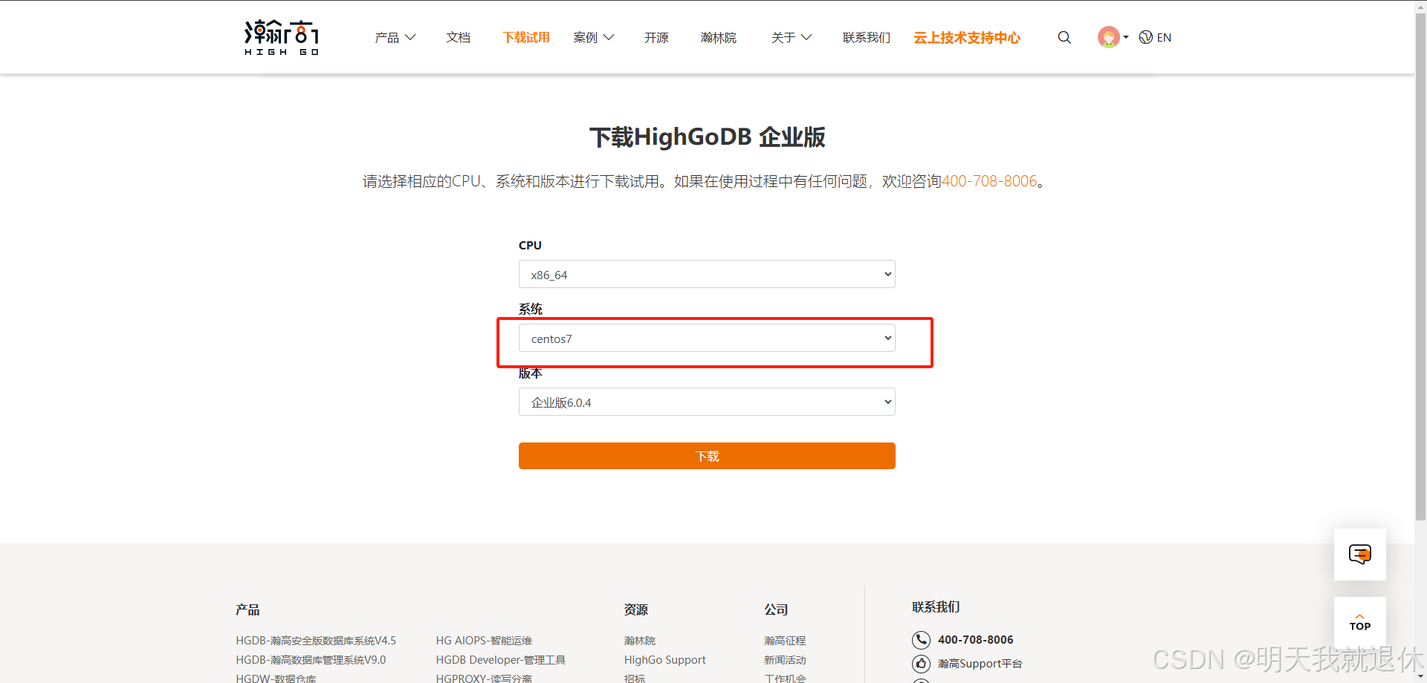
Task: Click the HighGo logo in header
Action: [x=282, y=37]
